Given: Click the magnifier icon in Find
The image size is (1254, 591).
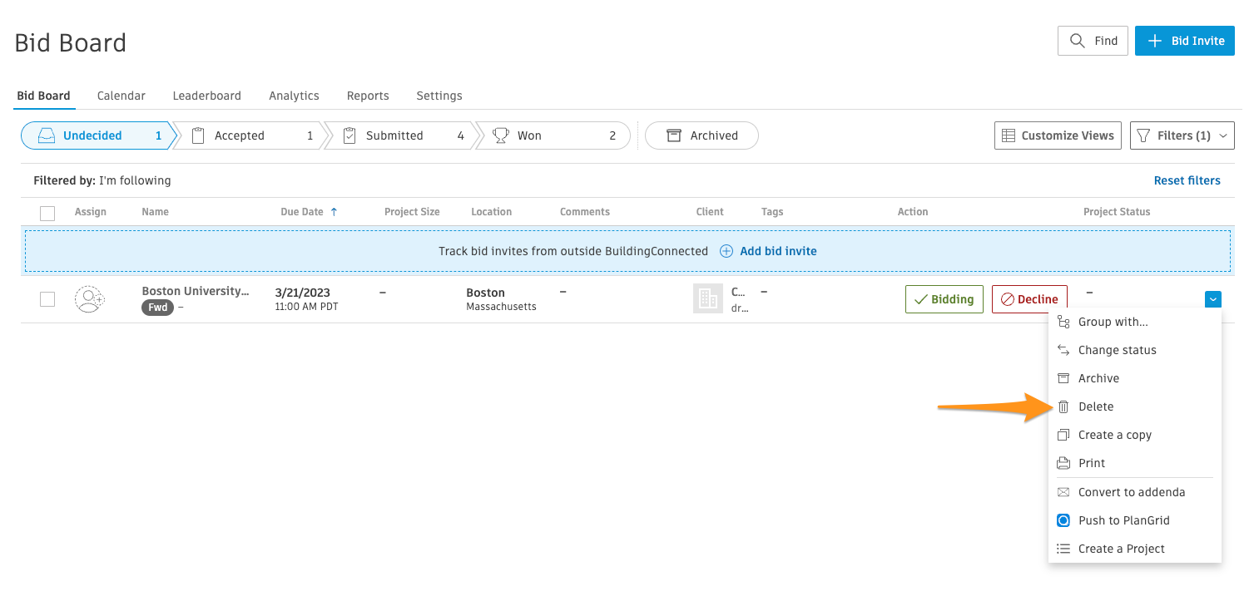Looking at the screenshot, I should [x=1078, y=41].
